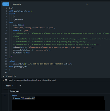This screenshot has width=110, height=111.
Task: Click the 'select' keyword on line 19
Action: pos(12,61)
